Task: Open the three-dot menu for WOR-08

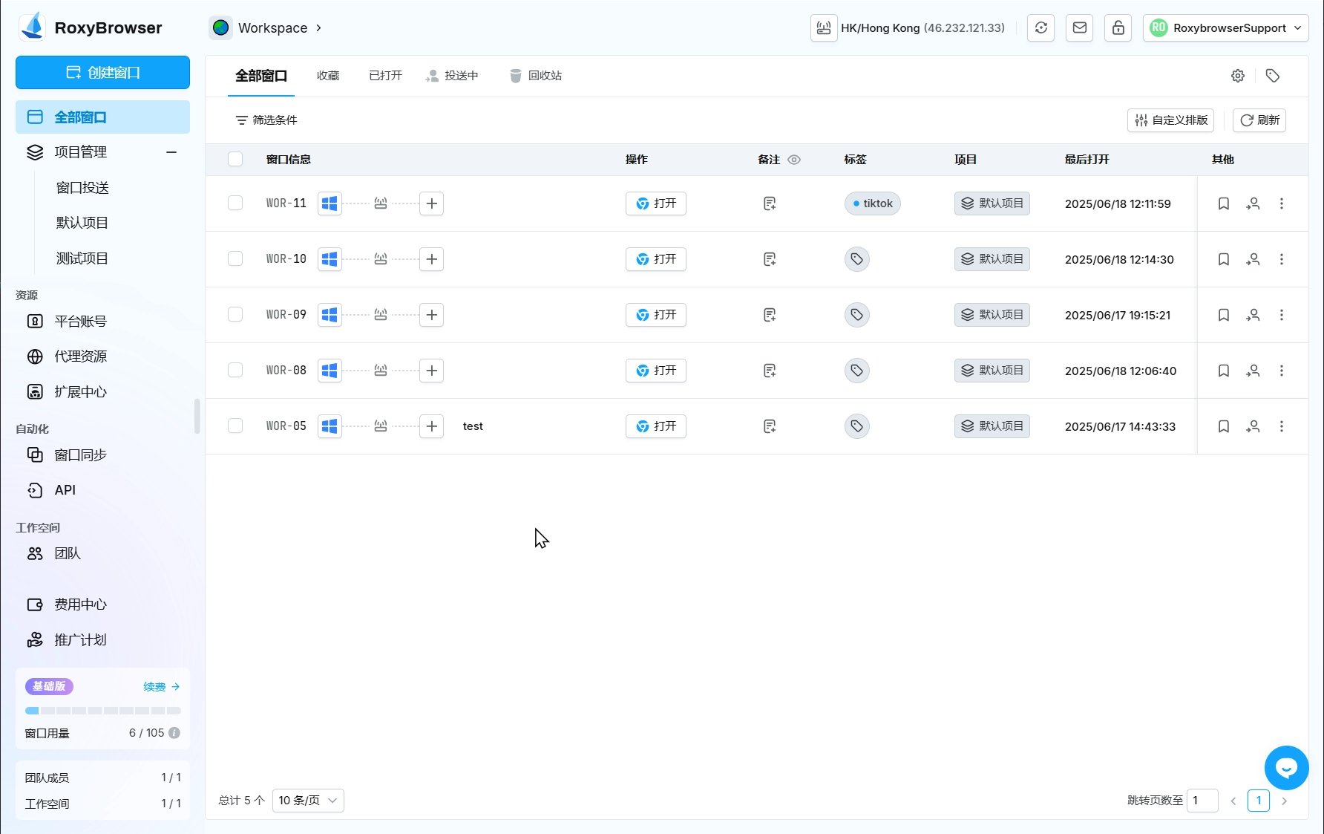Action: point(1282,371)
